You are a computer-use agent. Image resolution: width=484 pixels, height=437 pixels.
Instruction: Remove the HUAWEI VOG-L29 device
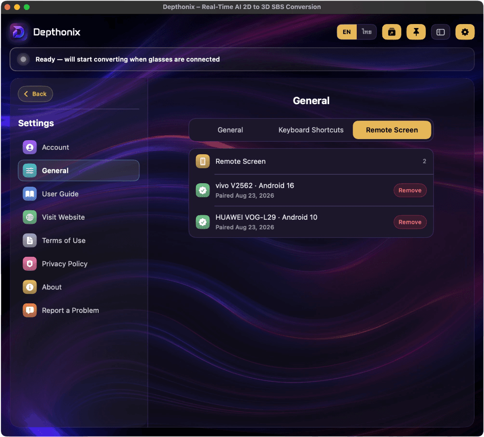coord(410,222)
